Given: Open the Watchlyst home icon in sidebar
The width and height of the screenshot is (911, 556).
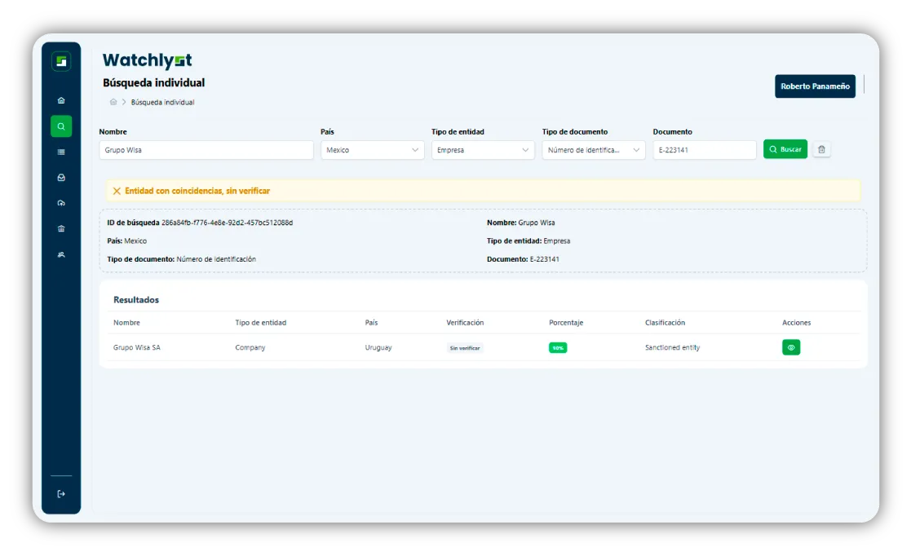Looking at the screenshot, I should (60, 99).
